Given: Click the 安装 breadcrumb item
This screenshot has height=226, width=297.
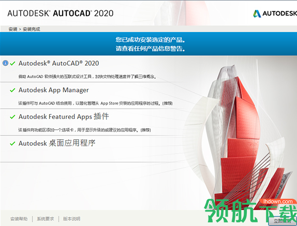Looking at the screenshot, I should (13, 29).
